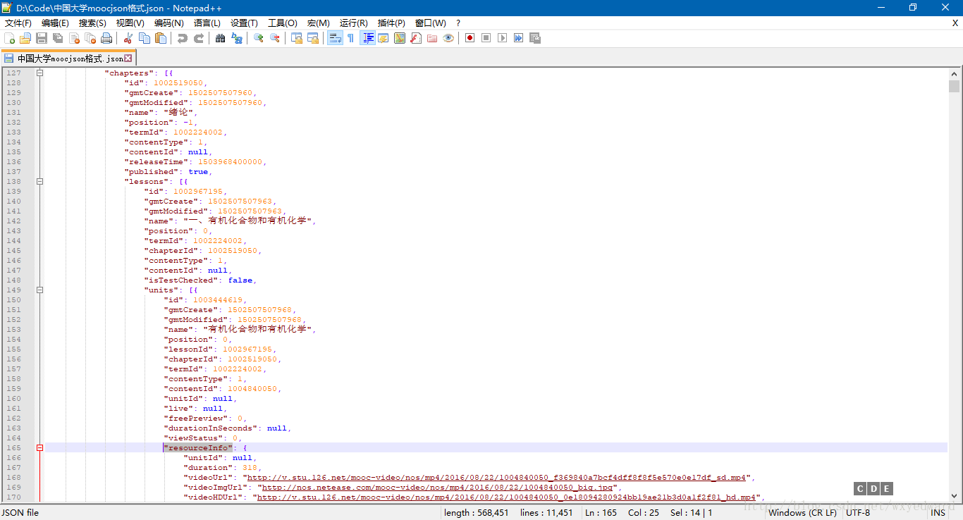Zoom out with the magnifier minus icon
This screenshot has height=520, width=963.
[275, 38]
